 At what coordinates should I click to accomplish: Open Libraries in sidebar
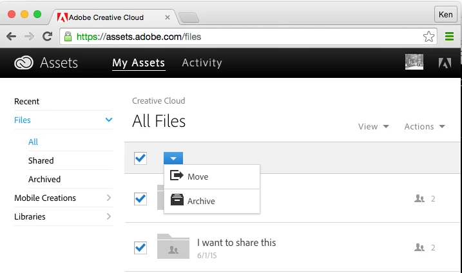(x=30, y=216)
